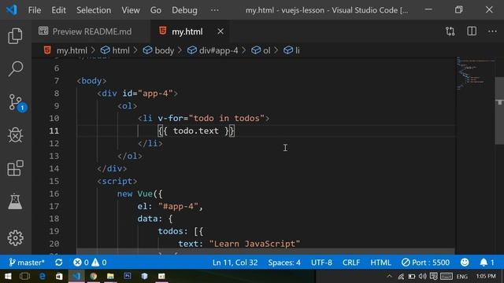
Task: Switch branch via master* in status bar
Action: pyautogui.click(x=26, y=263)
